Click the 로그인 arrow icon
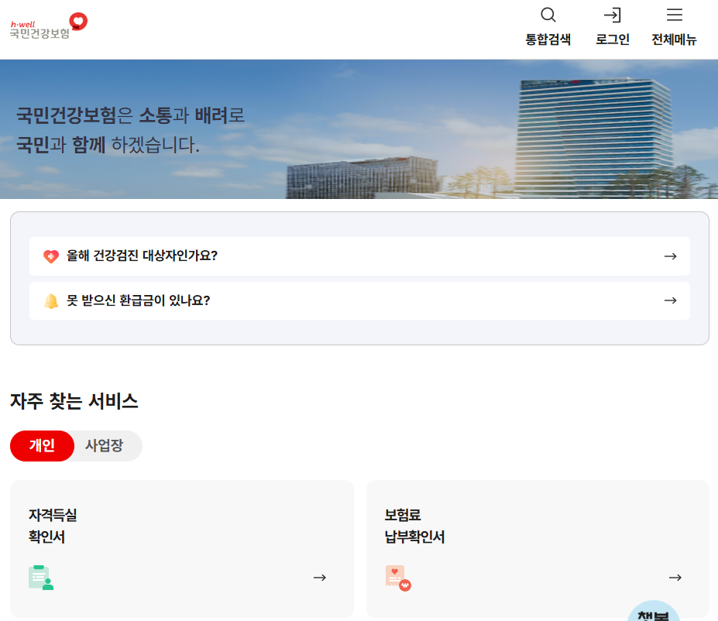 click(x=612, y=15)
